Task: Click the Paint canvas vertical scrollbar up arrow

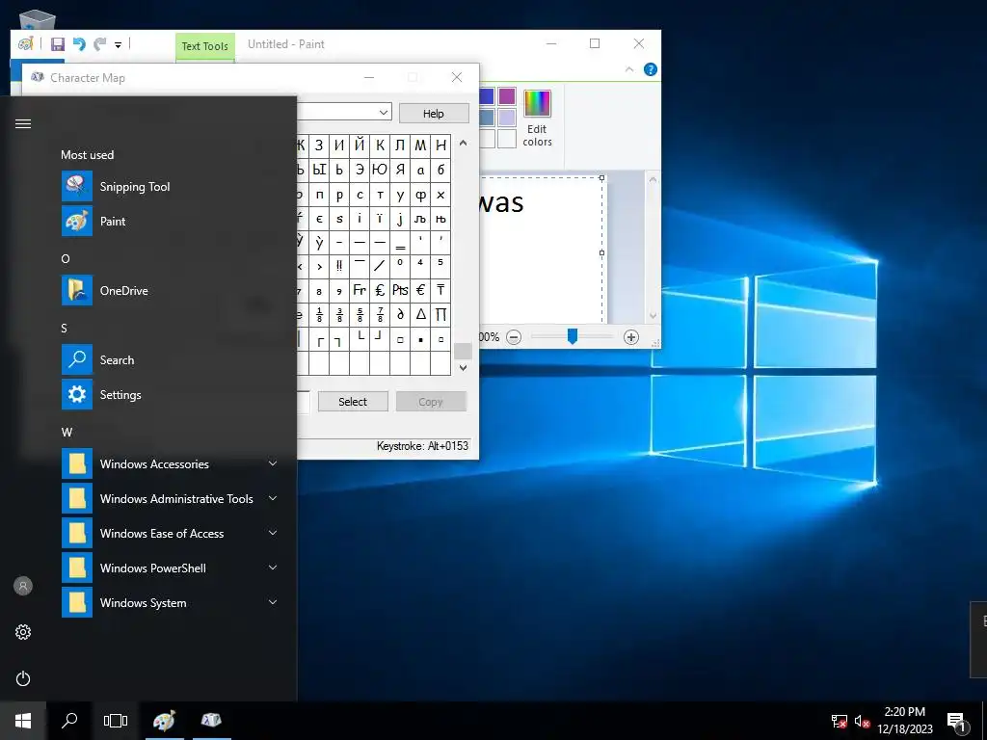Action: 653,179
